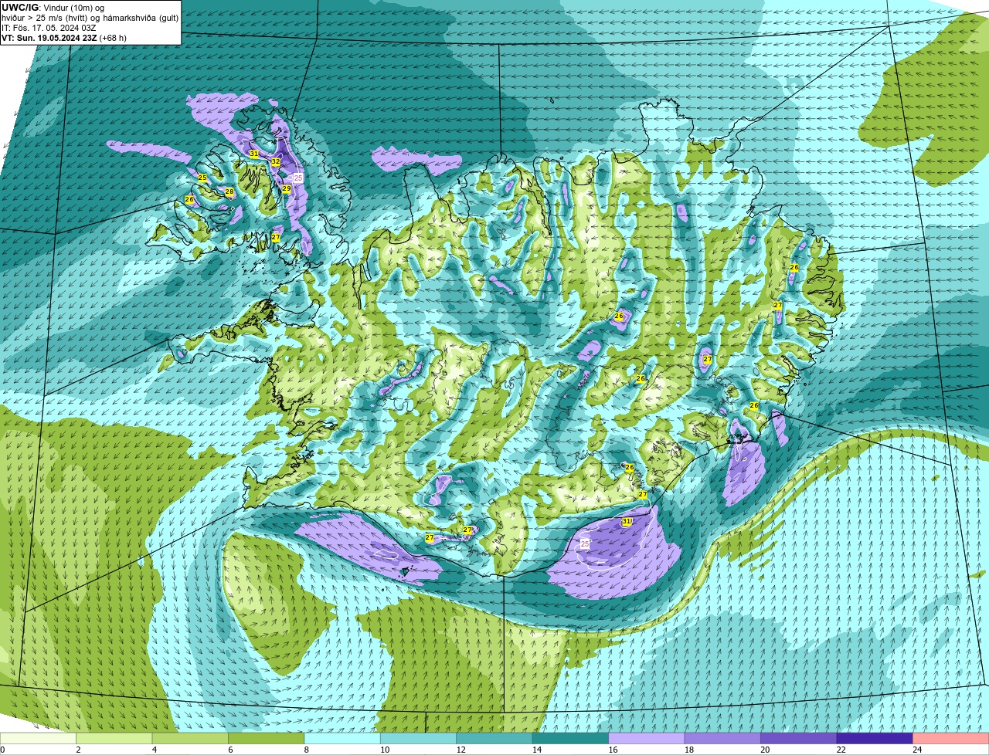Click the pink legend swatch above 24
Image resolution: width=989 pixels, height=755 pixels.
coord(951,739)
